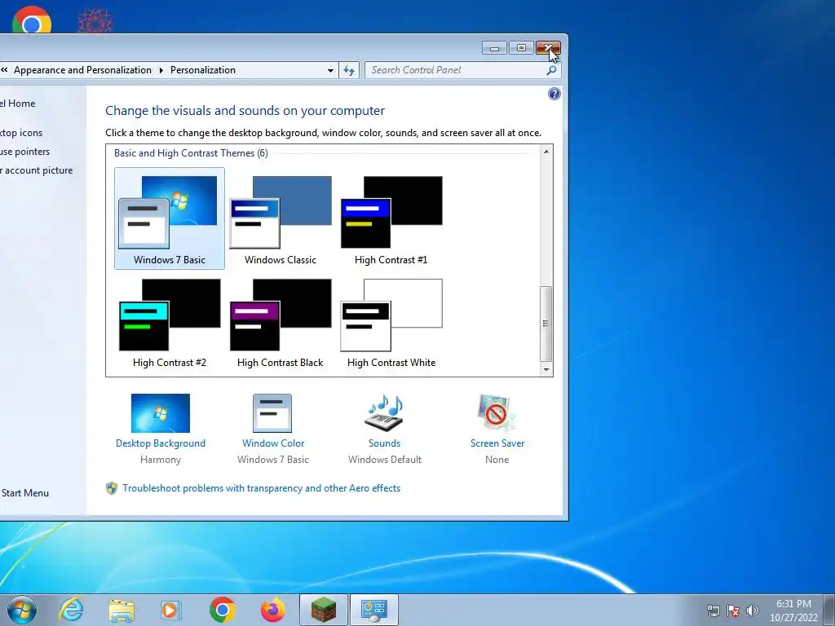Click the taskbar clock showing 6:31 PM
The height and width of the screenshot is (626, 835).
(793, 611)
